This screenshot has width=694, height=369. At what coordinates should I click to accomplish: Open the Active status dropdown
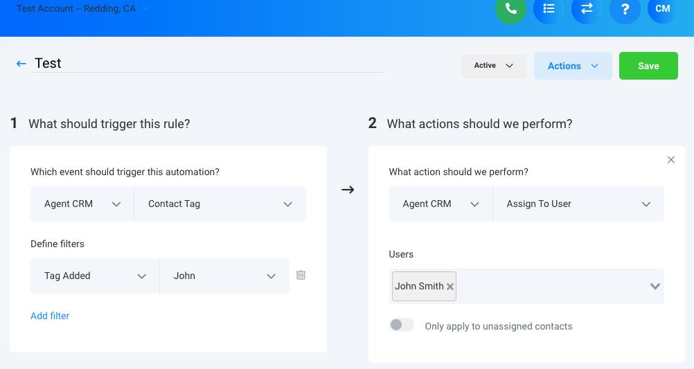click(494, 66)
